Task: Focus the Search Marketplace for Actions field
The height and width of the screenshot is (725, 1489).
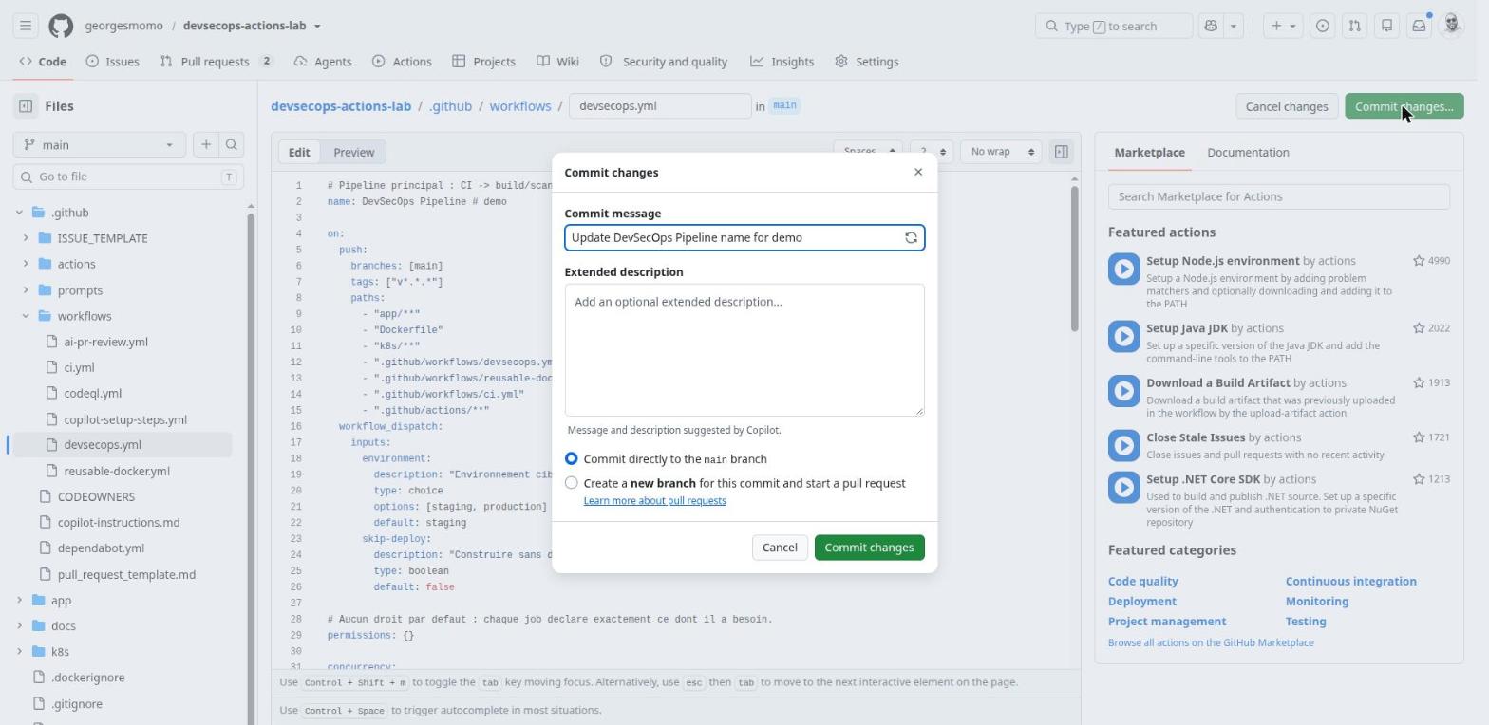Action: pos(1278,196)
